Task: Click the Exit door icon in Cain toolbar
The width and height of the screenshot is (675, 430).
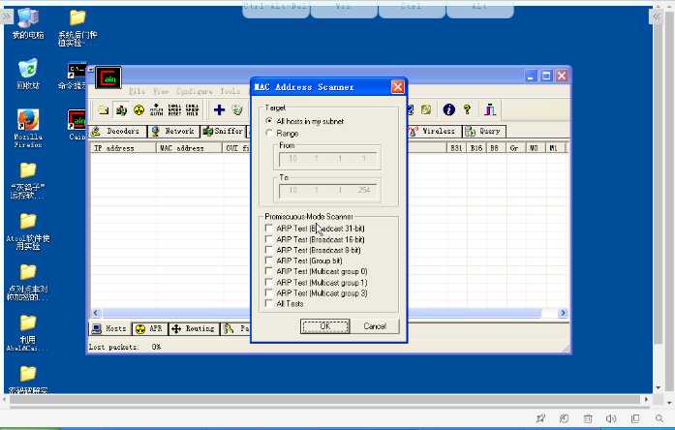Action: coord(489,109)
